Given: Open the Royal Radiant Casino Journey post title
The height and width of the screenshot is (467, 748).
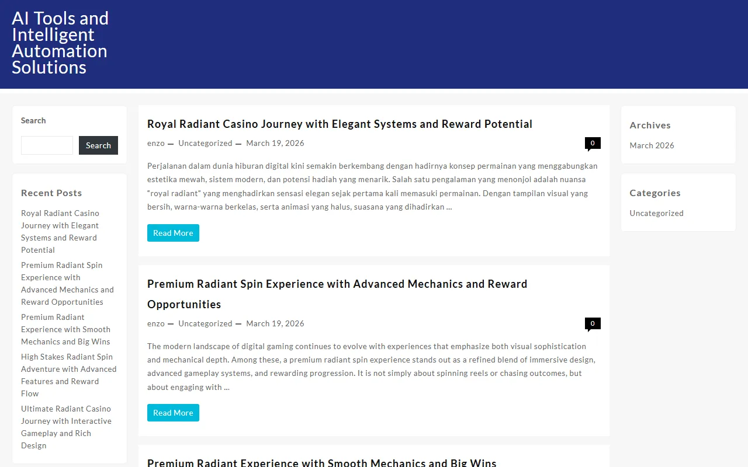Looking at the screenshot, I should pyautogui.click(x=340, y=124).
